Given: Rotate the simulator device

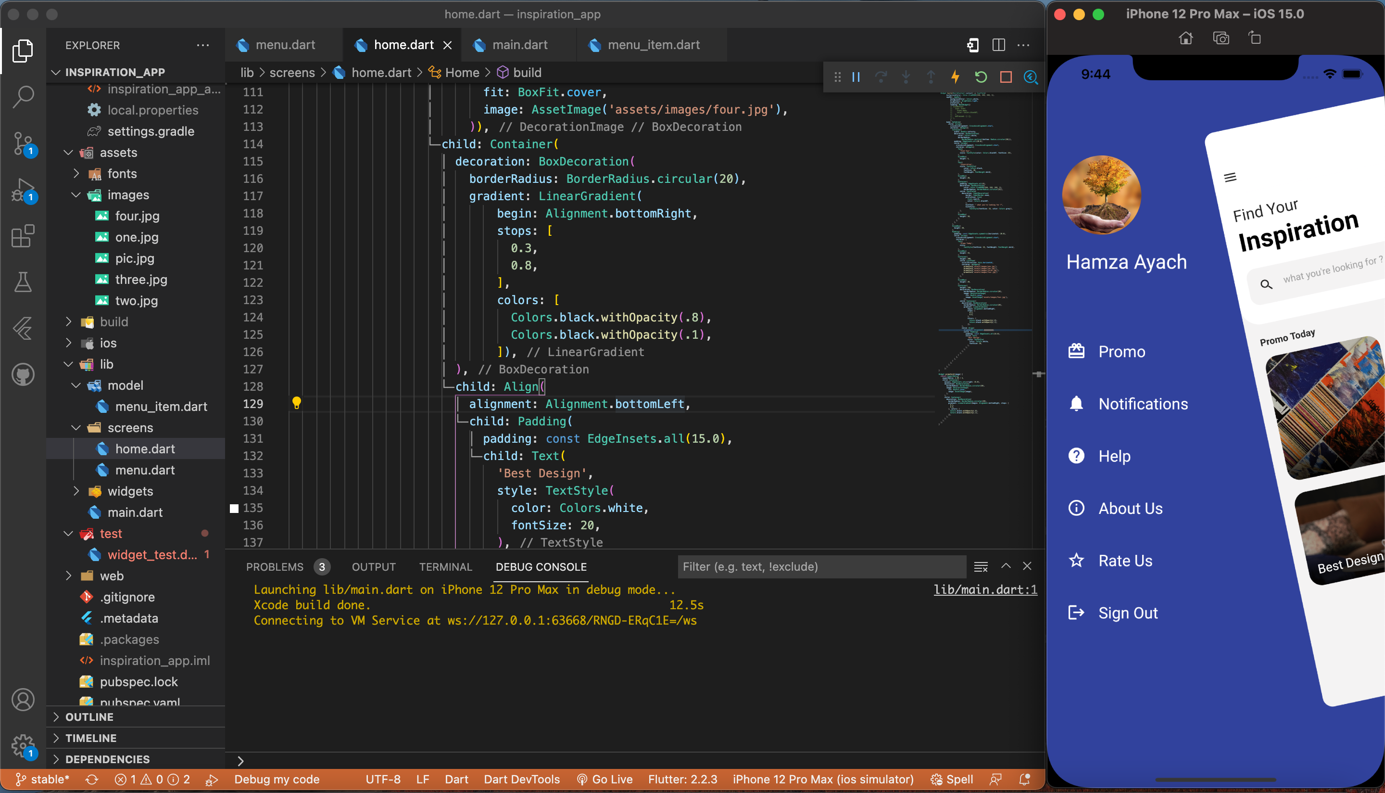Looking at the screenshot, I should click(1254, 38).
